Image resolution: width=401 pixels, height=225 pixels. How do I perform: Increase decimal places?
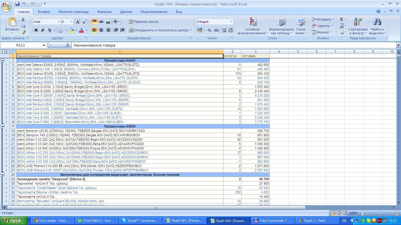pyautogui.click(x=224, y=30)
